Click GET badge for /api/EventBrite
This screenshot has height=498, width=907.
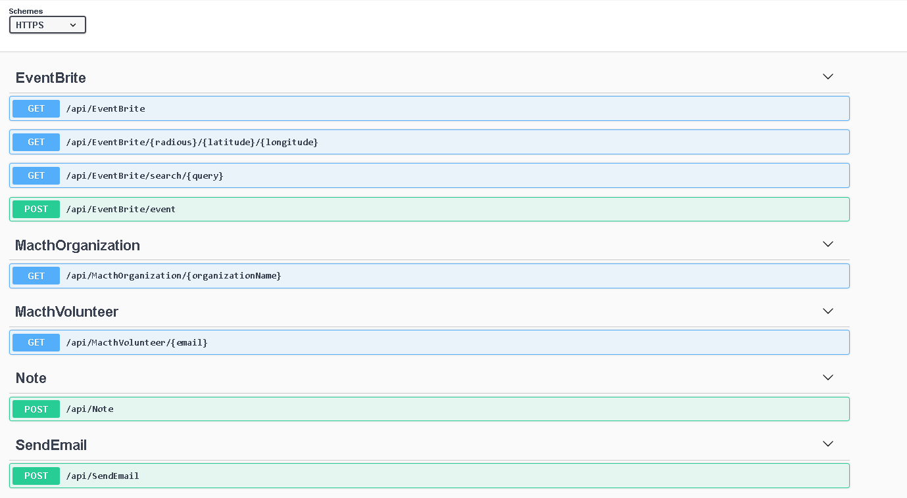[36, 108]
